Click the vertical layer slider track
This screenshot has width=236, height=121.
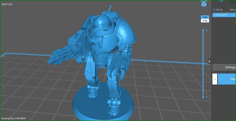(203, 64)
